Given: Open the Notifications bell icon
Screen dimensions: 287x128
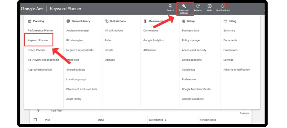Looking at the screenshot, I should (223, 6).
